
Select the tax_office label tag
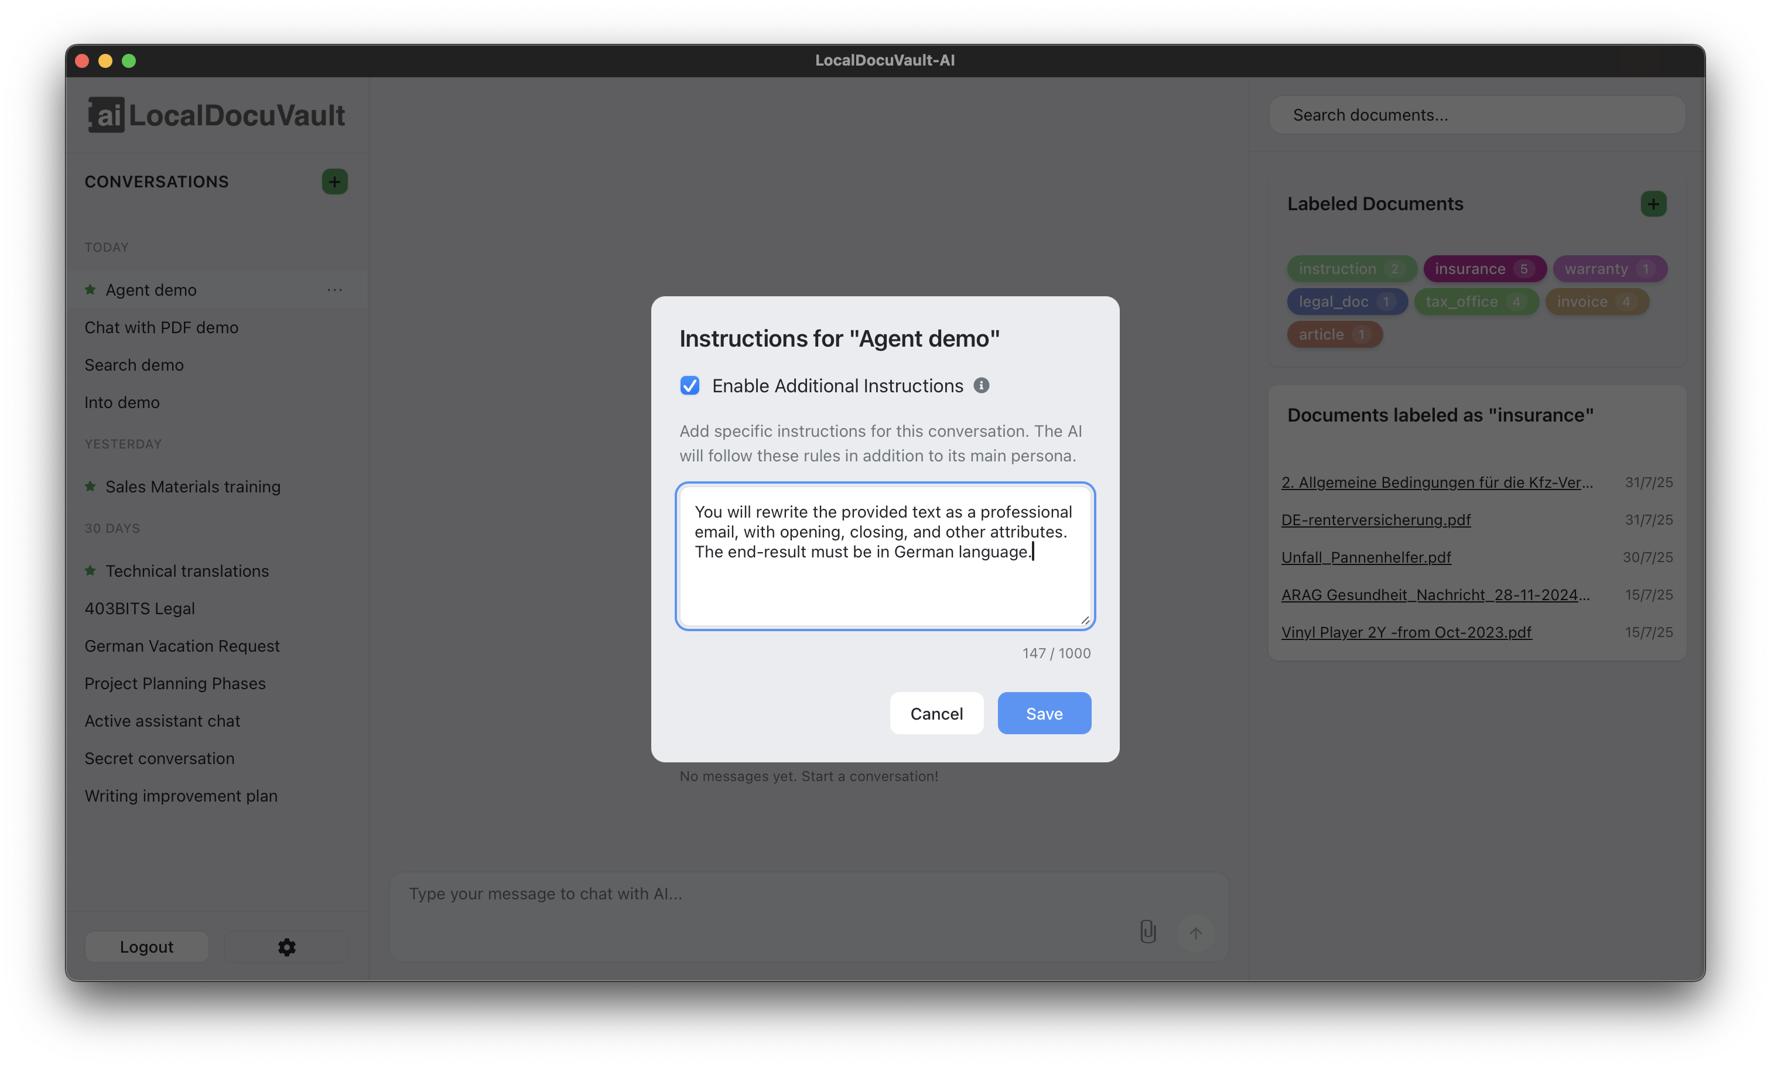click(1476, 302)
